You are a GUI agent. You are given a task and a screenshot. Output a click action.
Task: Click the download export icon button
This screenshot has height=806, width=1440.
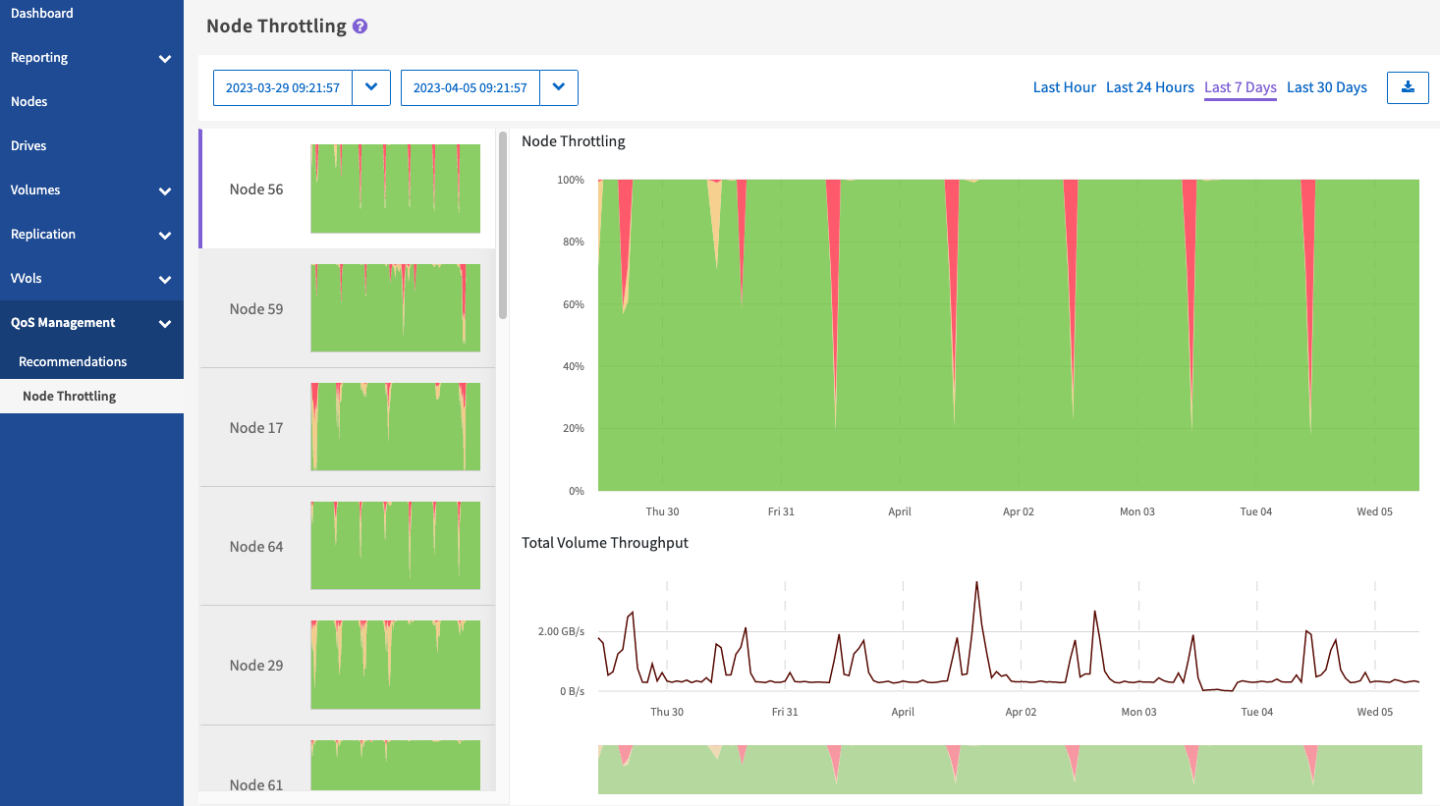pyautogui.click(x=1408, y=87)
